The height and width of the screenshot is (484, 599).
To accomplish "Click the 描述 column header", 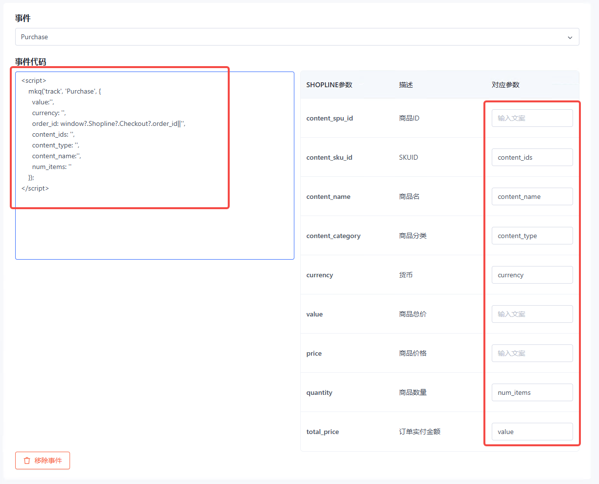I will point(406,85).
